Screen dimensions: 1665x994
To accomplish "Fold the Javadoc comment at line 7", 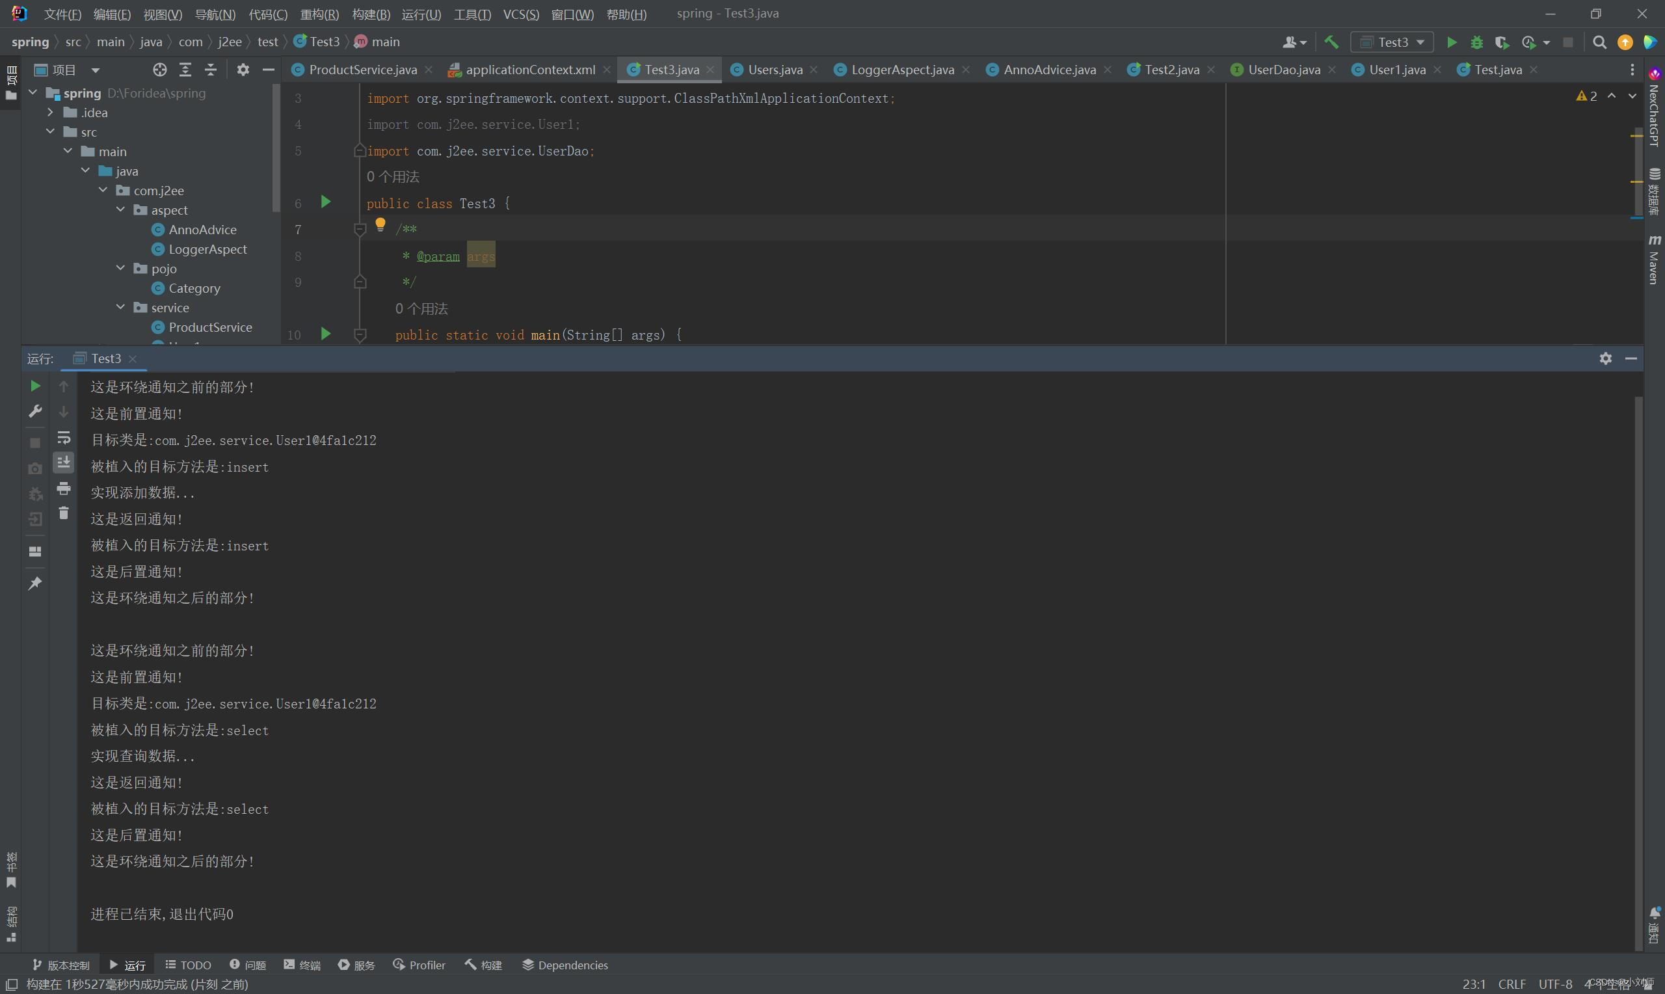I will [360, 230].
